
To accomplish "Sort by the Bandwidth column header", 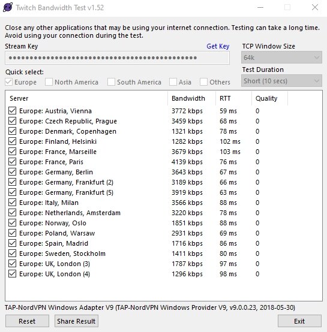I will (191, 98).
